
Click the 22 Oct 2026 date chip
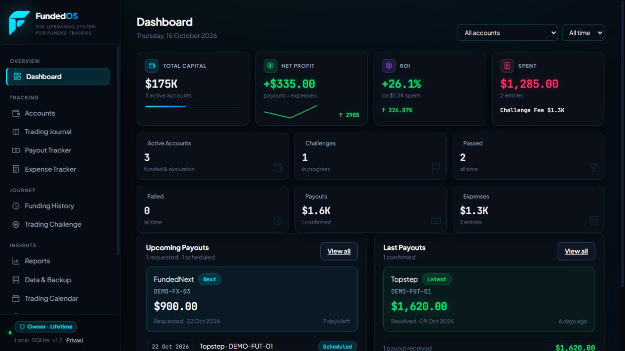pos(170,347)
